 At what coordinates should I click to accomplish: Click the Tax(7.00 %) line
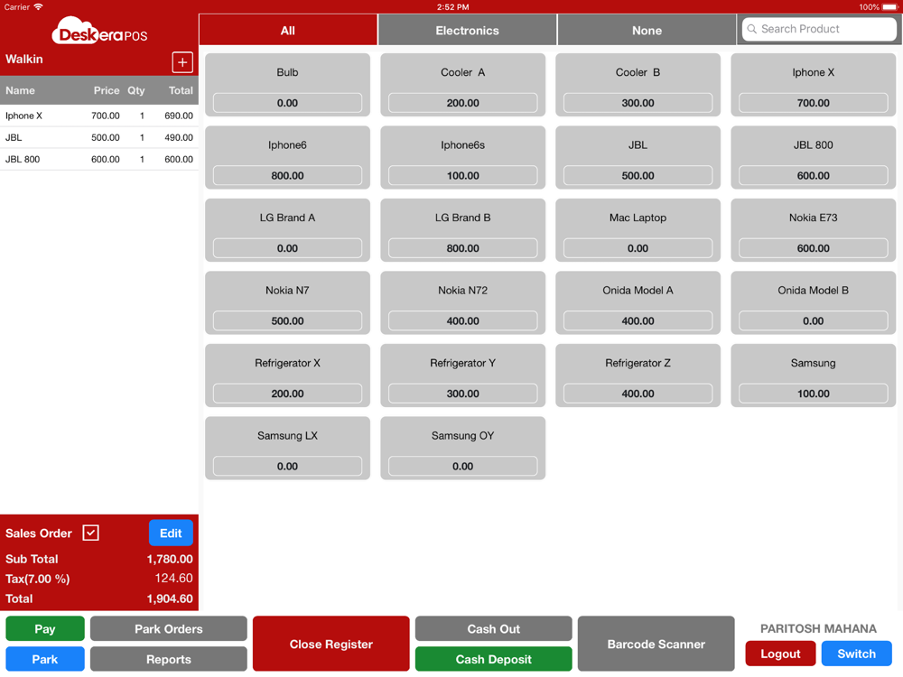99,579
